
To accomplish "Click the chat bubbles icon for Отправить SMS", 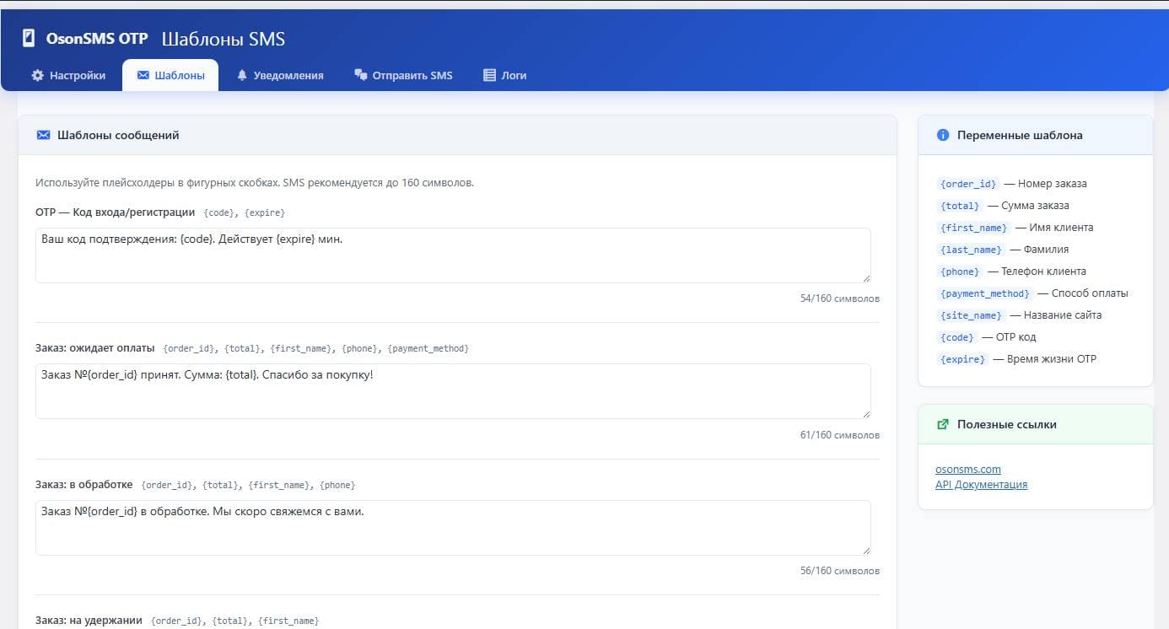I will coord(361,75).
